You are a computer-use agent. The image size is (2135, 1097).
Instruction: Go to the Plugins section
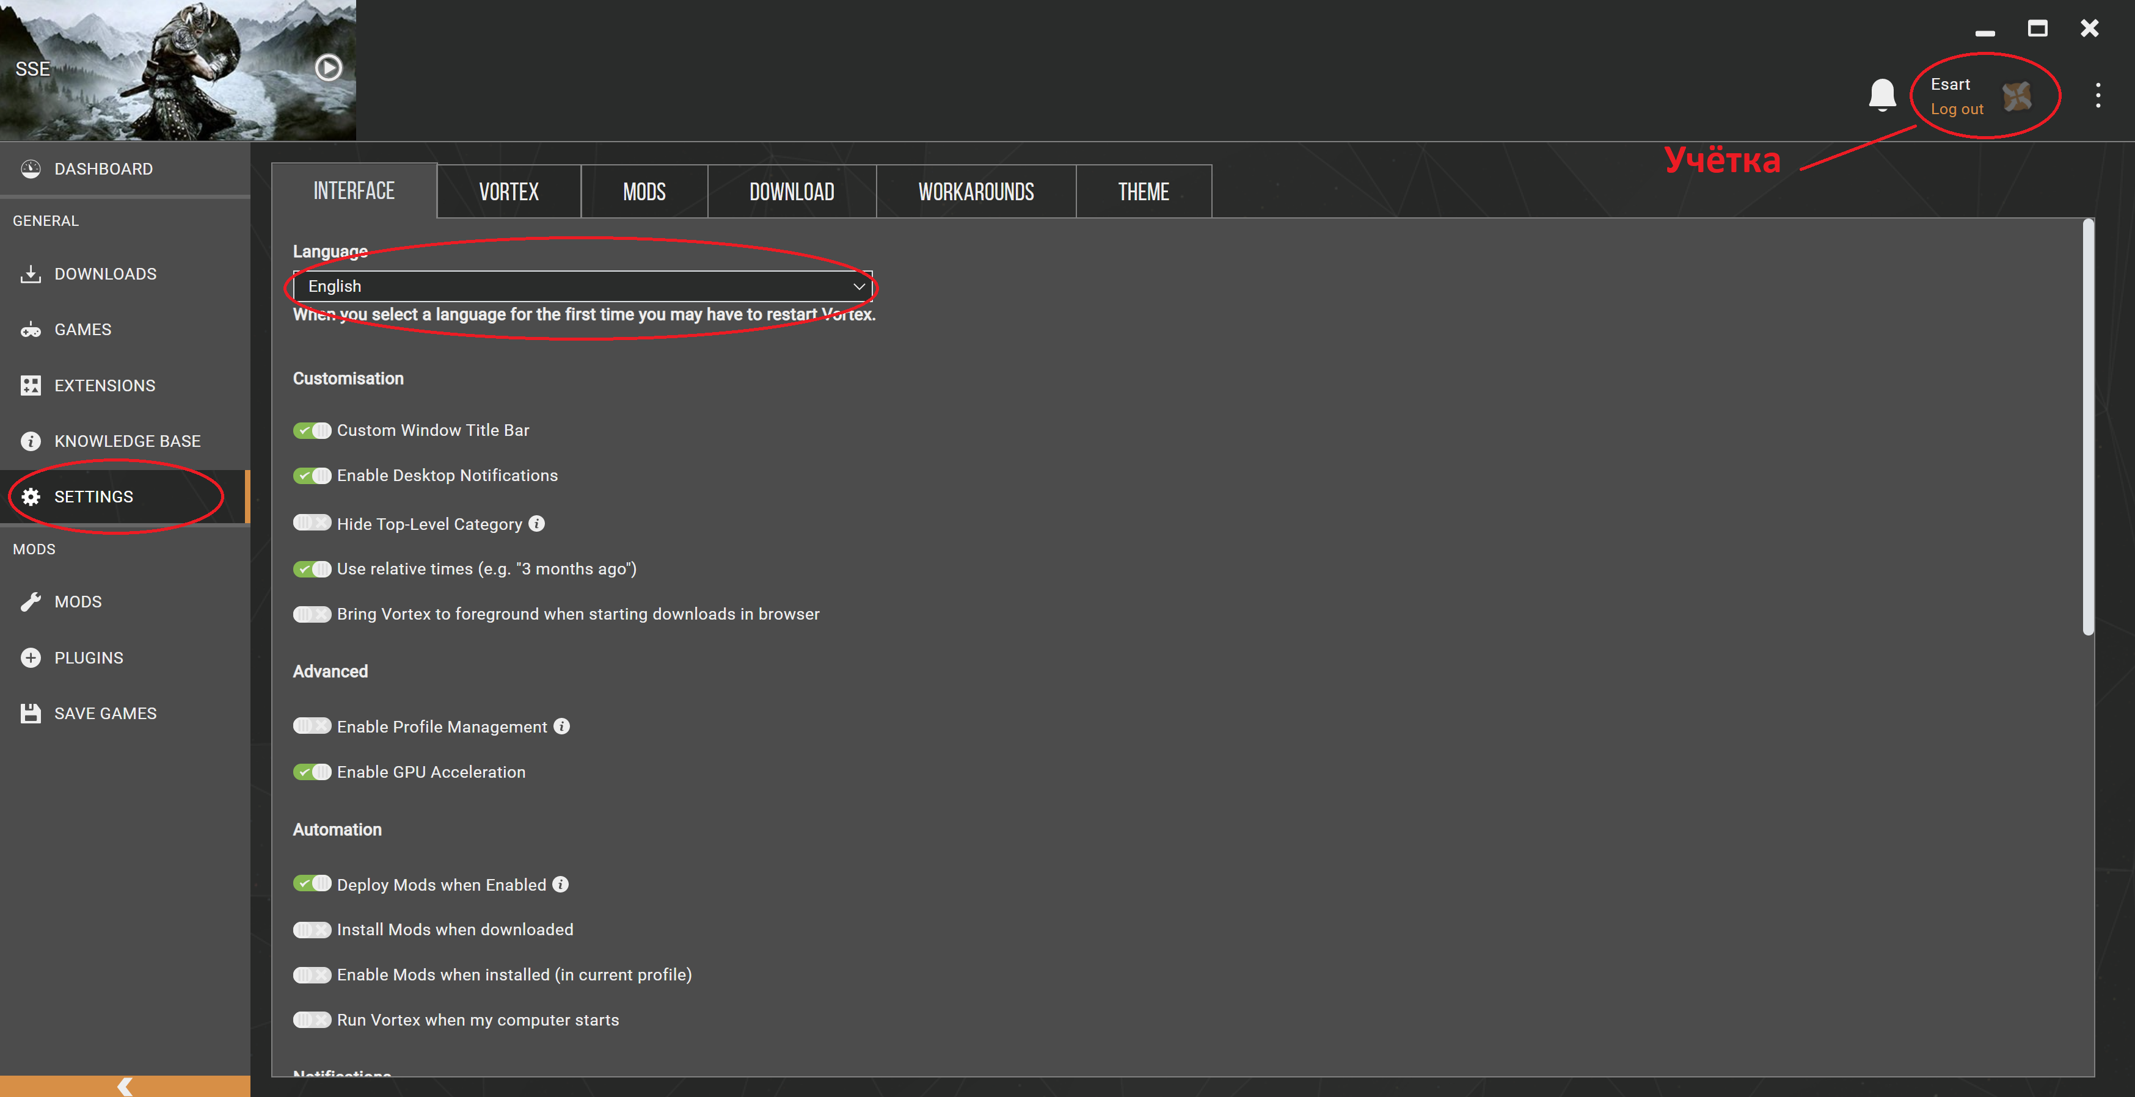click(88, 658)
